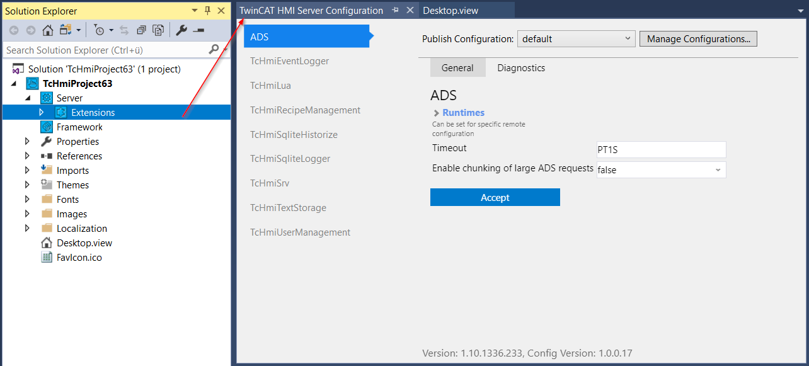Click the Images folder icon
This screenshot has height=366, width=809.
click(47, 214)
